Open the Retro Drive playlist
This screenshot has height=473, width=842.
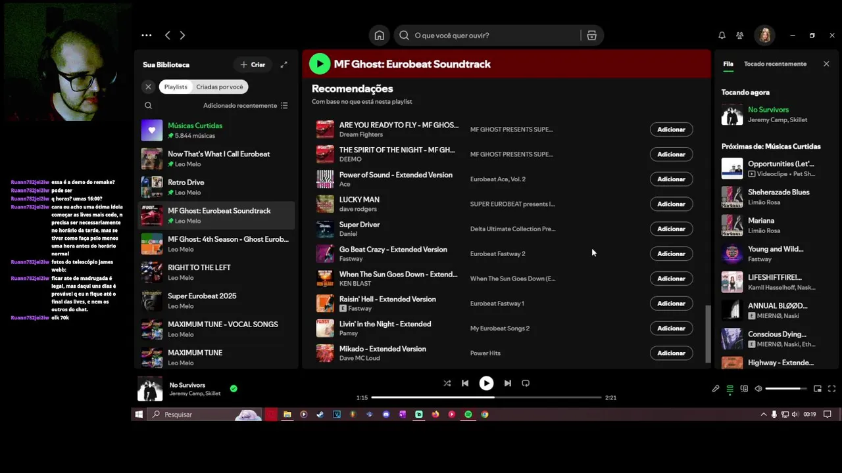(216, 187)
